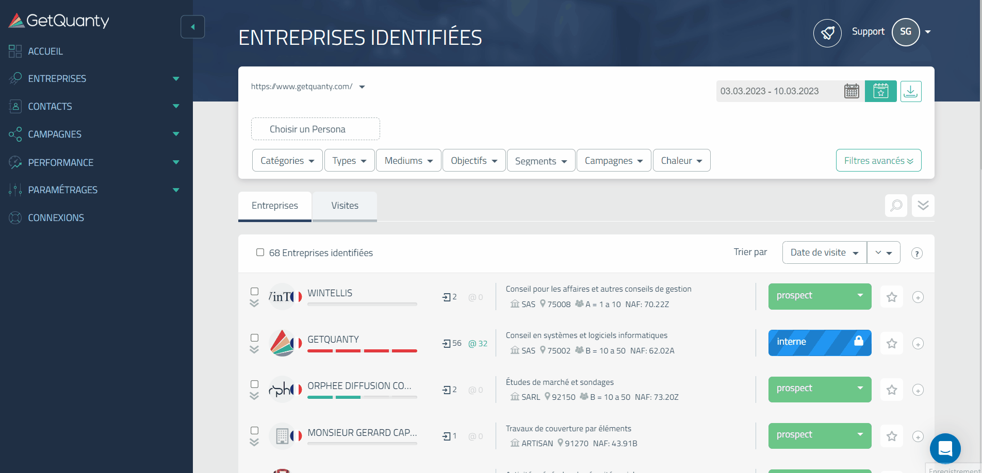Collapse the sidebar with the arrow button
This screenshot has height=473, width=982.
coord(192,27)
